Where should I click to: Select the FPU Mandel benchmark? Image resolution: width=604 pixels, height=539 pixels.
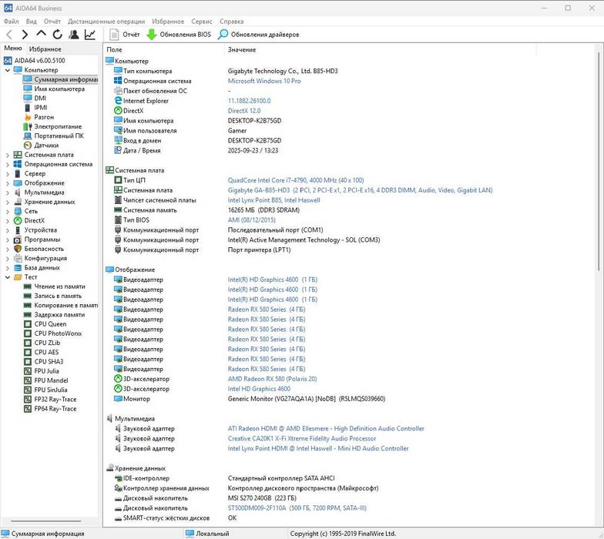[51, 380]
